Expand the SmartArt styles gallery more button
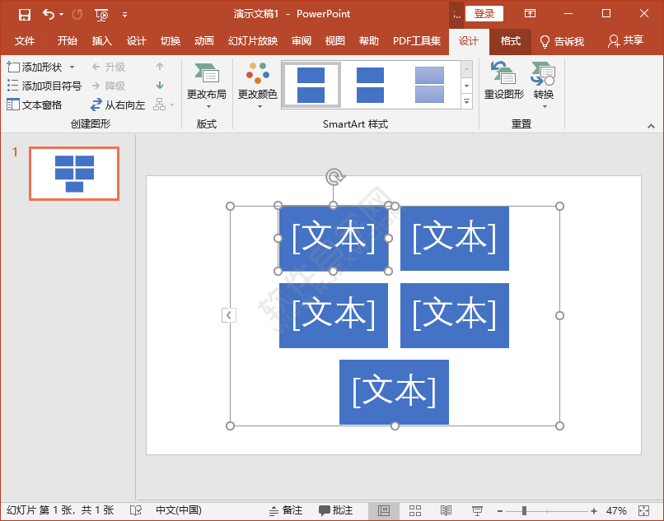 [x=466, y=101]
